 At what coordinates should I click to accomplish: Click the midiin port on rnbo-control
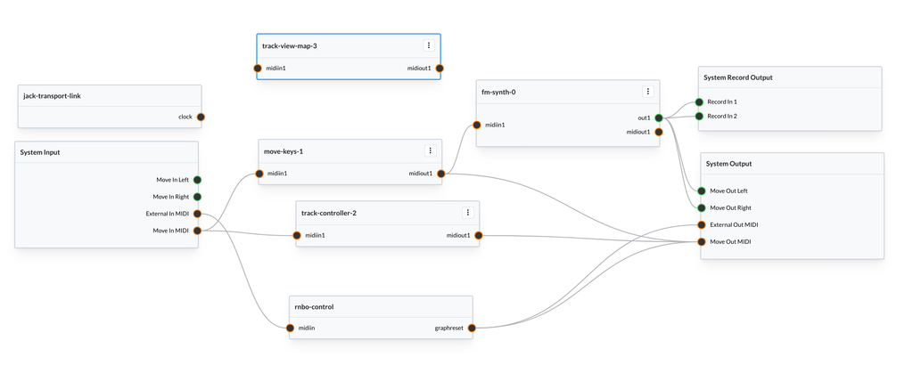(x=291, y=328)
